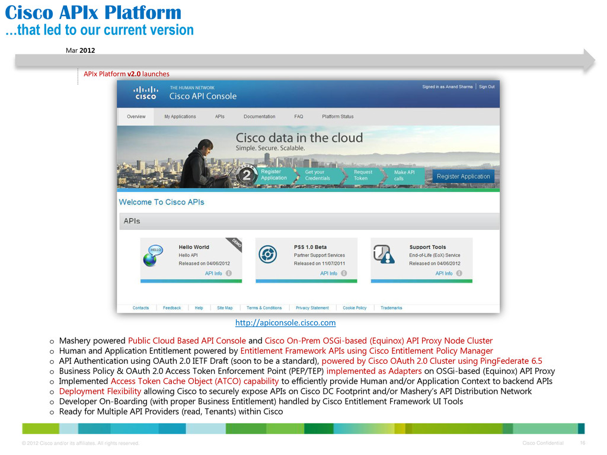Viewport: 607px width, 455px height.
Task: Click the Cisco API Console title
Action: (203, 97)
